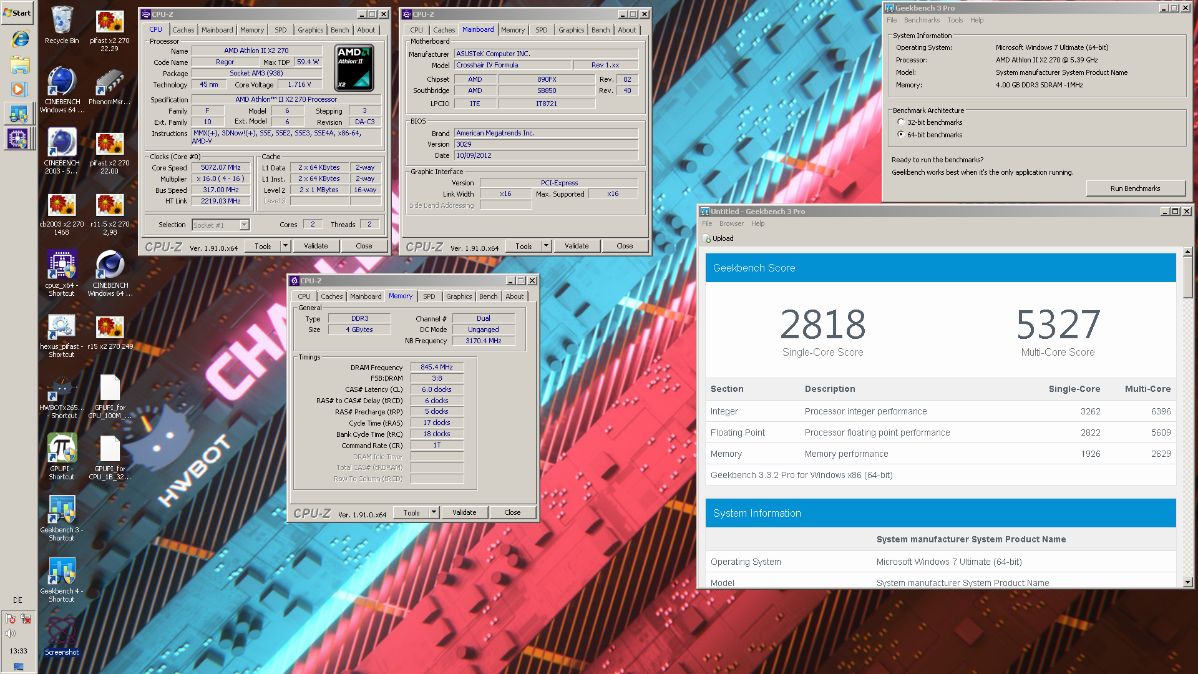This screenshot has width=1198, height=674.
Task: Open the GPUPI_for CPU_100M file
Action: pyautogui.click(x=110, y=396)
